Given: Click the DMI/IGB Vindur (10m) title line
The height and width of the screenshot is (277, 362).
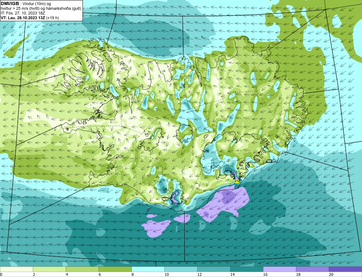Looking at the screenshot, I should pos(26,4).
